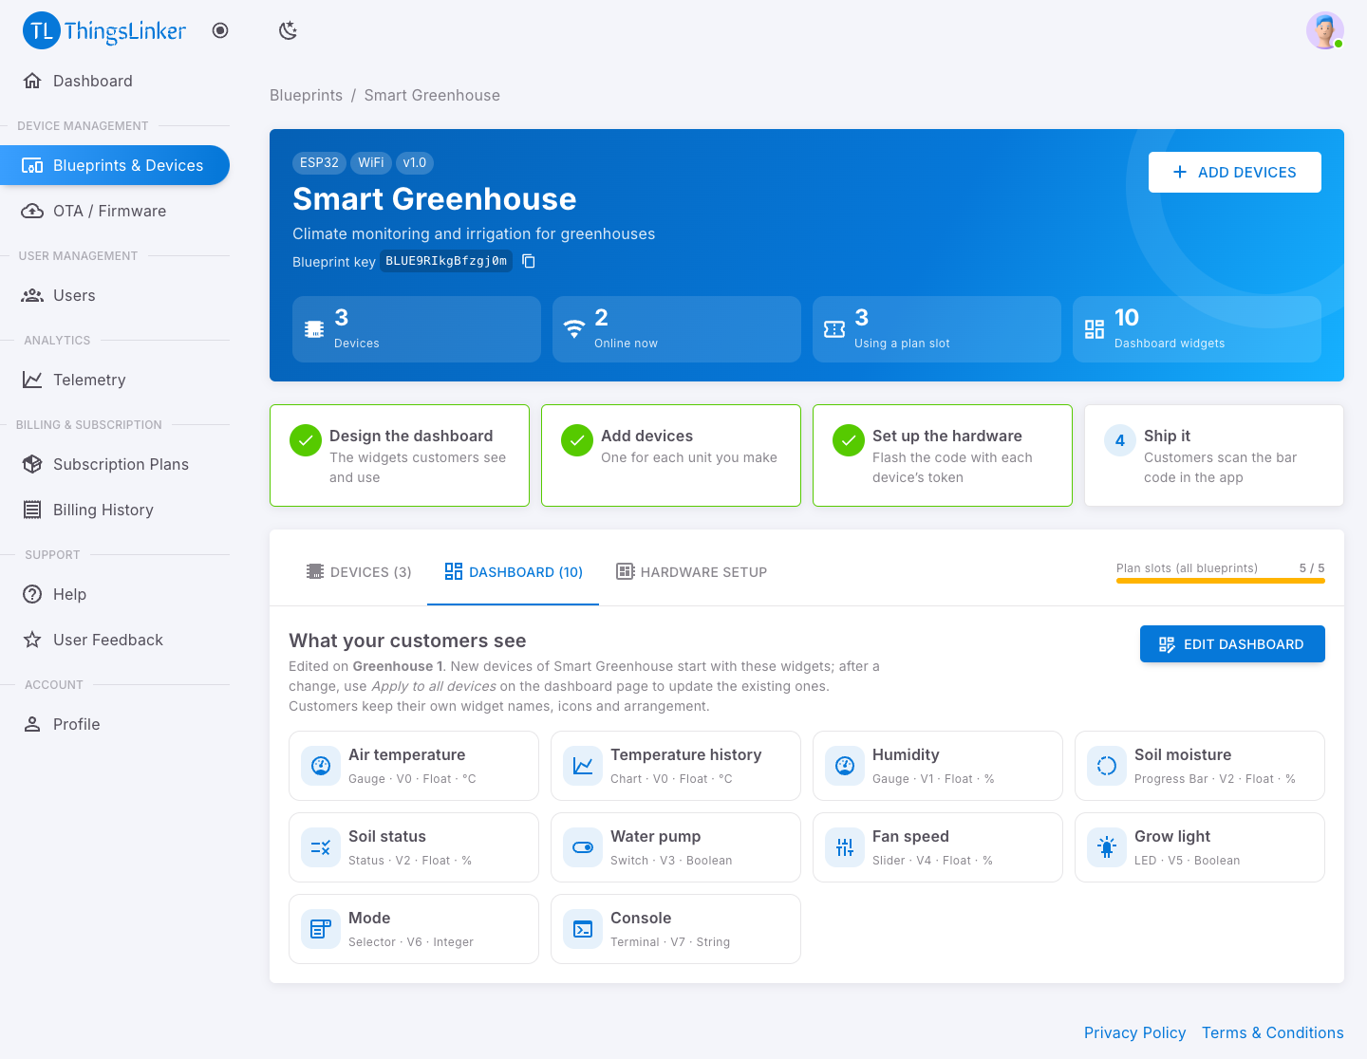Click the Soil status widget icon
The width and height of the screenshot is (1367, 1059).
(x=321, y=847)
